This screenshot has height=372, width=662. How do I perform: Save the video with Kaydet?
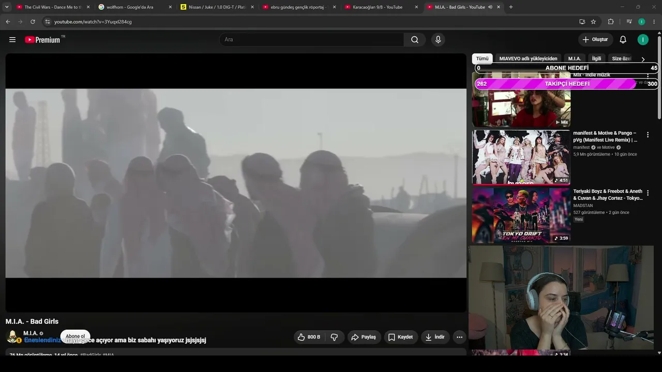coord(400,337)
